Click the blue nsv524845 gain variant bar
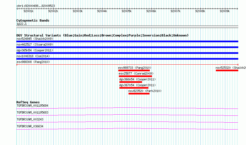The width and height of the screenshot is (246, 145). 127,41
